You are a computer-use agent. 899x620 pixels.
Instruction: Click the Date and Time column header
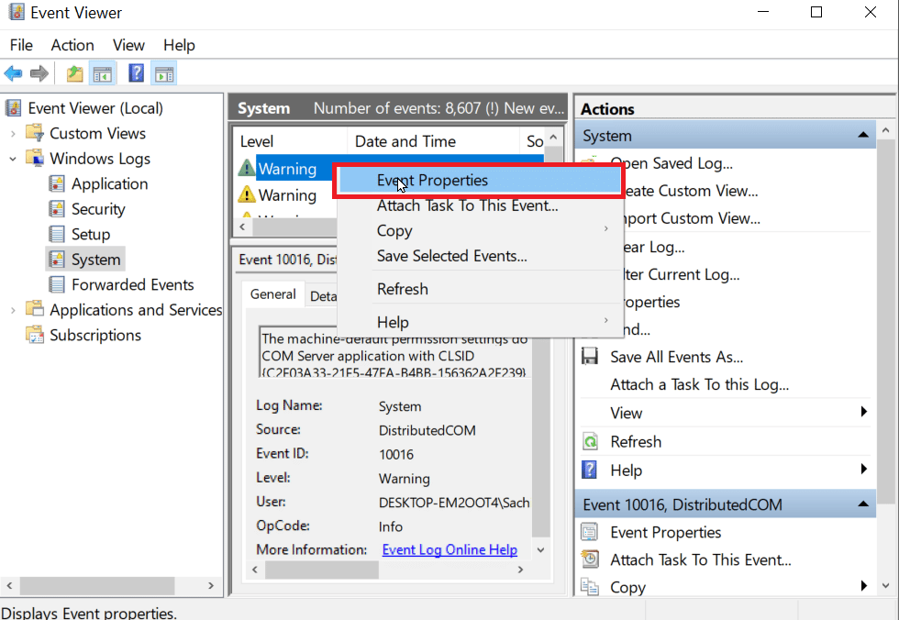tap(433, 141)
